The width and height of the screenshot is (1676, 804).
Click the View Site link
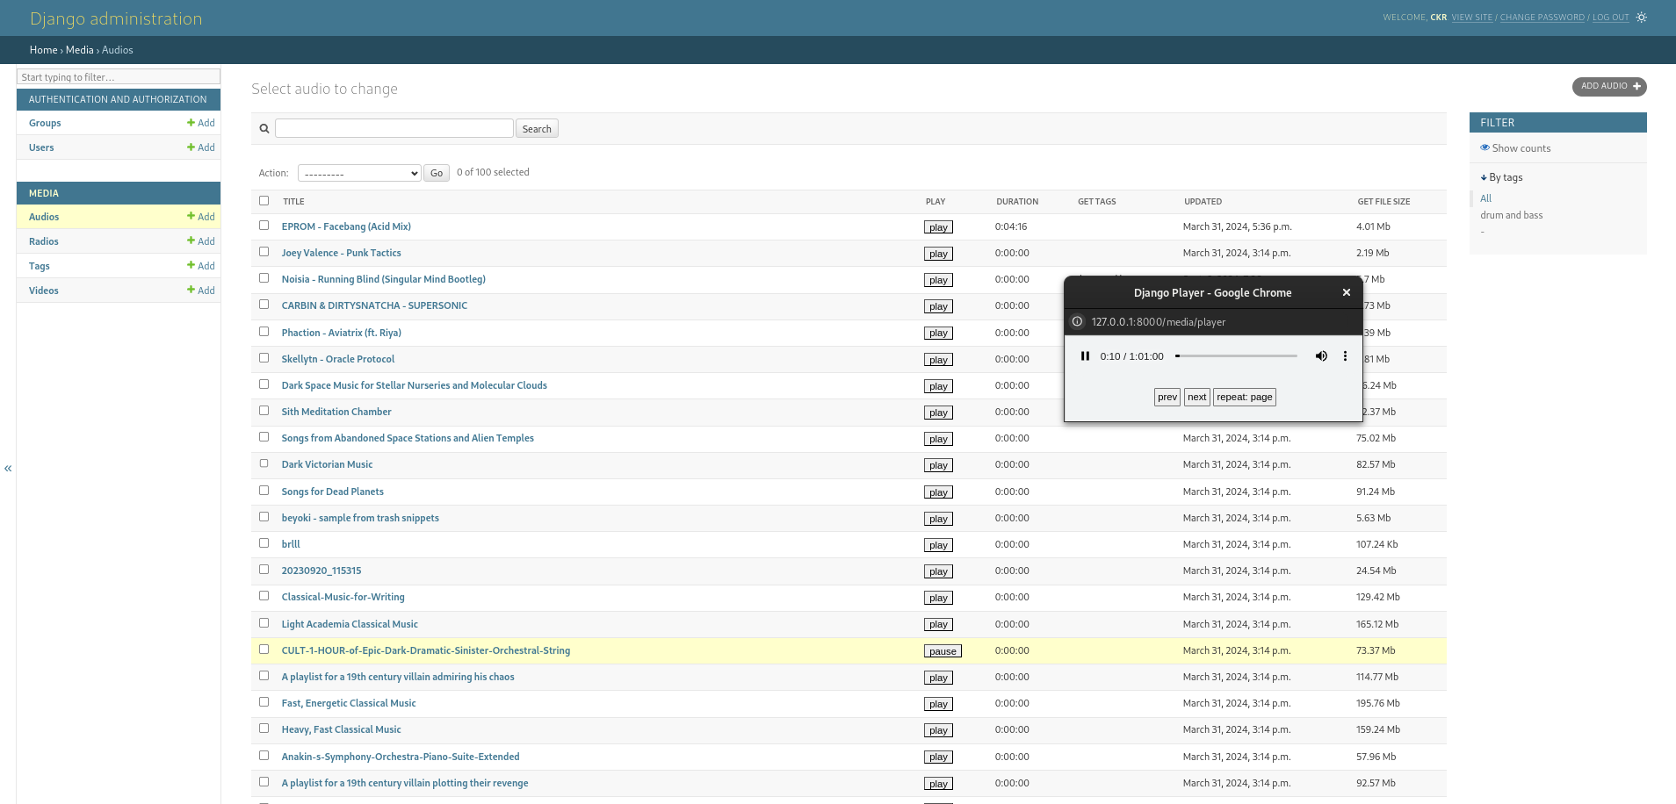pyautogui.click(x=1471, y=18)
